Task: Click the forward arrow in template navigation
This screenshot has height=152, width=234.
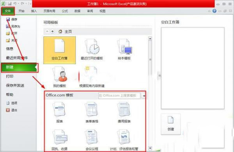Action: (x=52, y=31)
